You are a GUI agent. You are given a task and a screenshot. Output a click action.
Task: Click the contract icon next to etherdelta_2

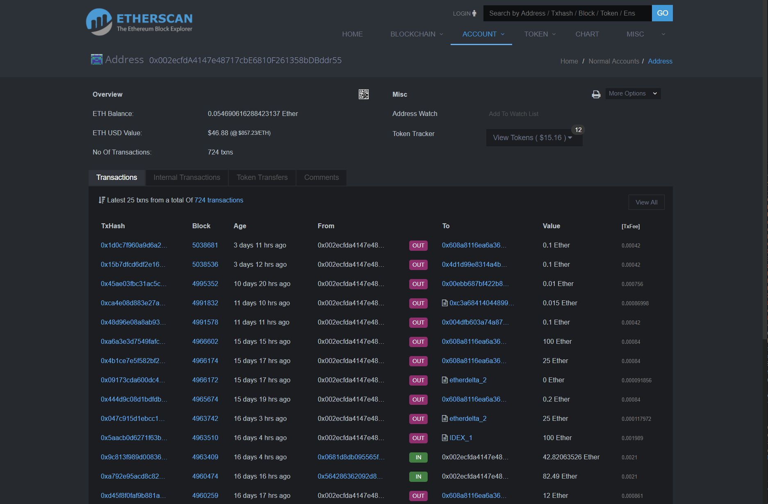tap(444, 380)
